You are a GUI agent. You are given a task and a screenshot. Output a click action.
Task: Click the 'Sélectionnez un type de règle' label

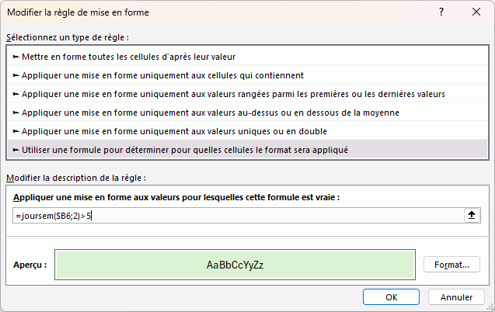67,37
